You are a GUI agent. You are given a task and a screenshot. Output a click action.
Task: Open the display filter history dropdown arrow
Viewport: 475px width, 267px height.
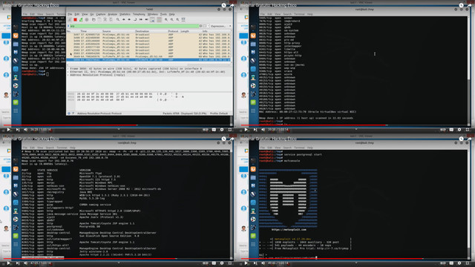click(x=208, y=26)
